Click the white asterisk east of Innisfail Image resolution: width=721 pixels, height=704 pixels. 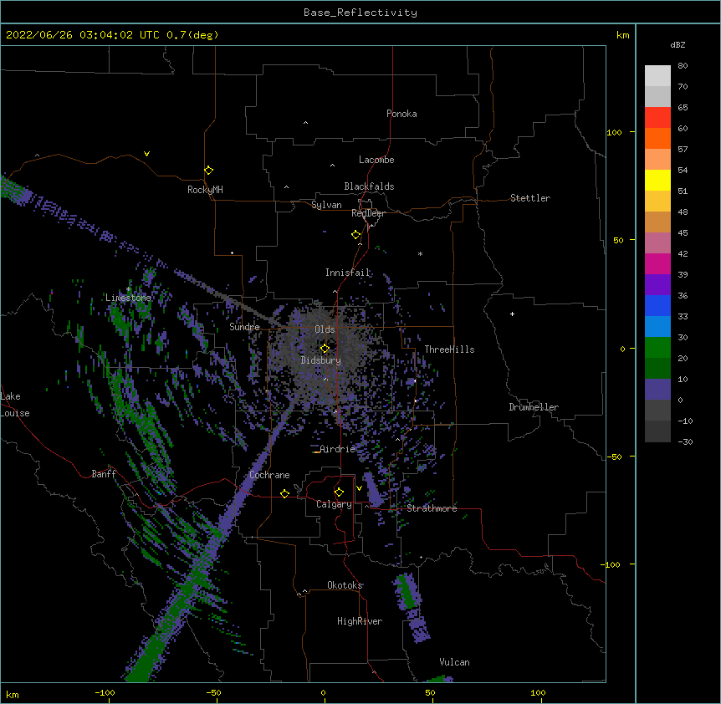[420, 253]
